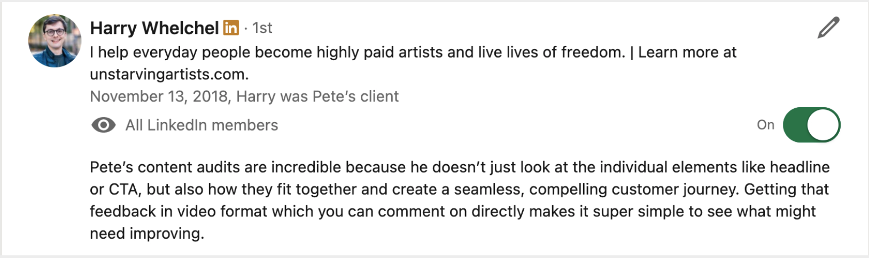Click the LinkedIn premium badge icon
Image resolution: width=869 pixels, height=258 pixels.
click(x=231, y=28)
